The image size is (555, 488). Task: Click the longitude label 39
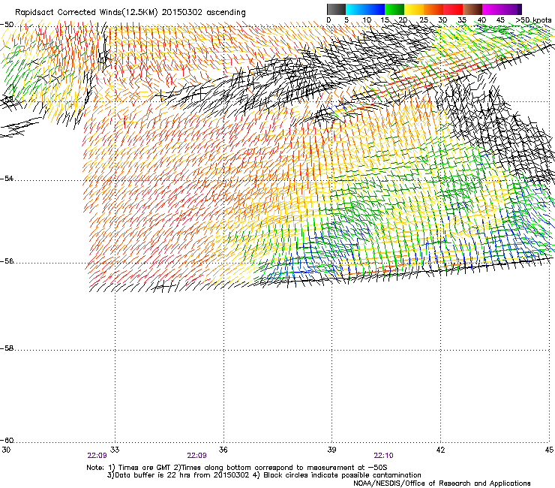pyautogui.click(x=331, y=450)
